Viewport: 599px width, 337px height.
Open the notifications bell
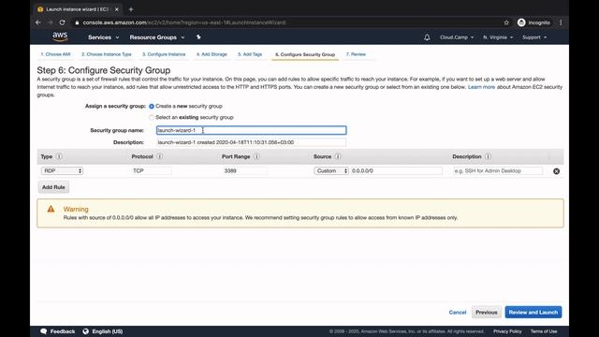point(427,37)
